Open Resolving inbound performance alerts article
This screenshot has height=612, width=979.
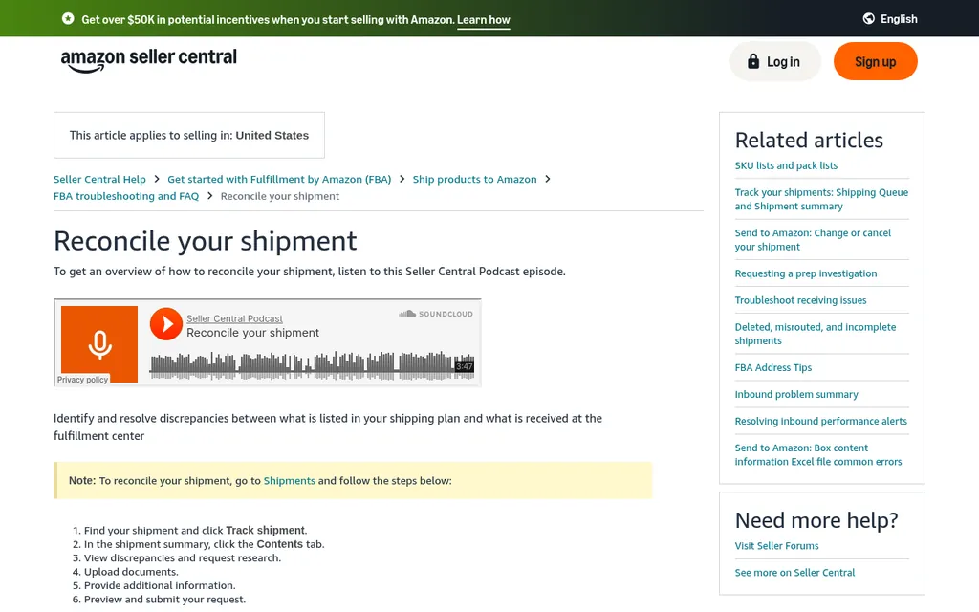(820, 422)
